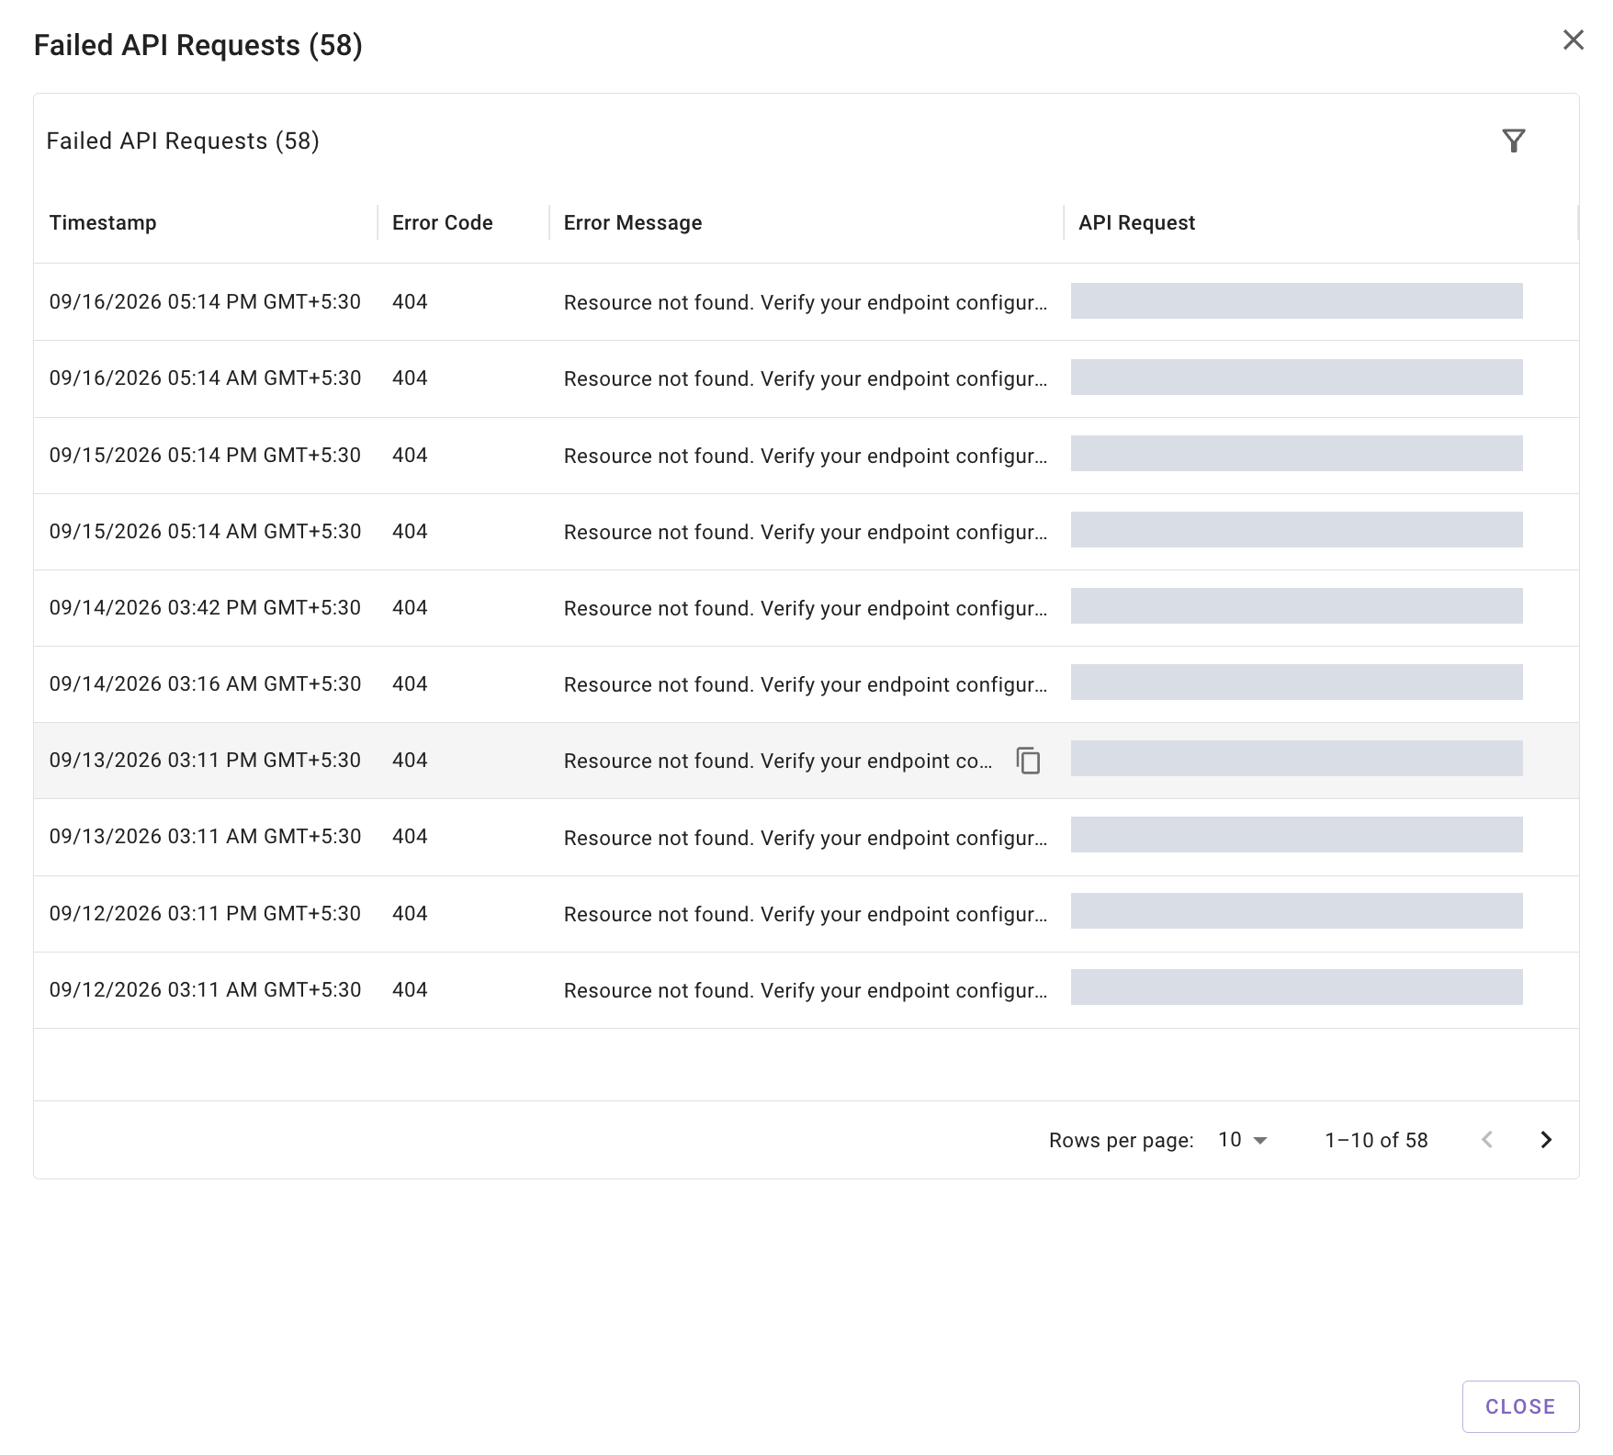Click the API Request column header
Screen dimensions: 1613x1455
click(x=1136, y=222)
